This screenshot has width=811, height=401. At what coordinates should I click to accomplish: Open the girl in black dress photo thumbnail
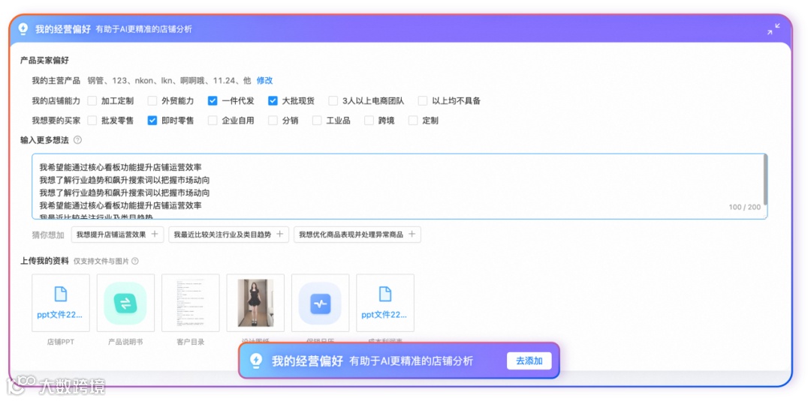(255, 303)
